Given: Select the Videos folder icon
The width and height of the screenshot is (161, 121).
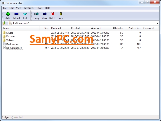Looking at the screenshot, I should click(x=4, y=40).
